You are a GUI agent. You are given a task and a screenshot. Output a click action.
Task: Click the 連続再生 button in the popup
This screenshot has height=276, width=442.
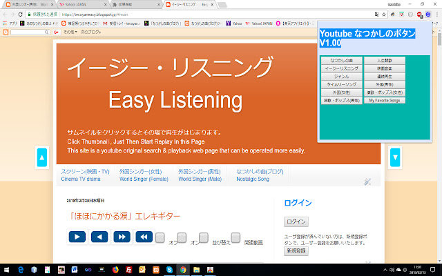click(385, 77)
